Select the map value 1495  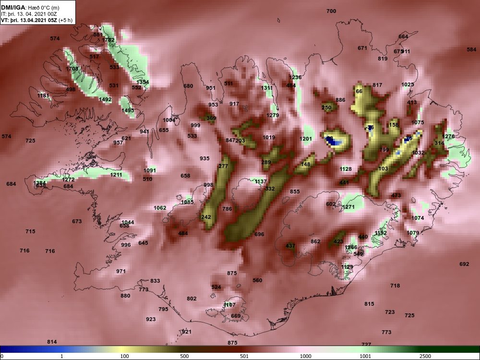point(128,111)
